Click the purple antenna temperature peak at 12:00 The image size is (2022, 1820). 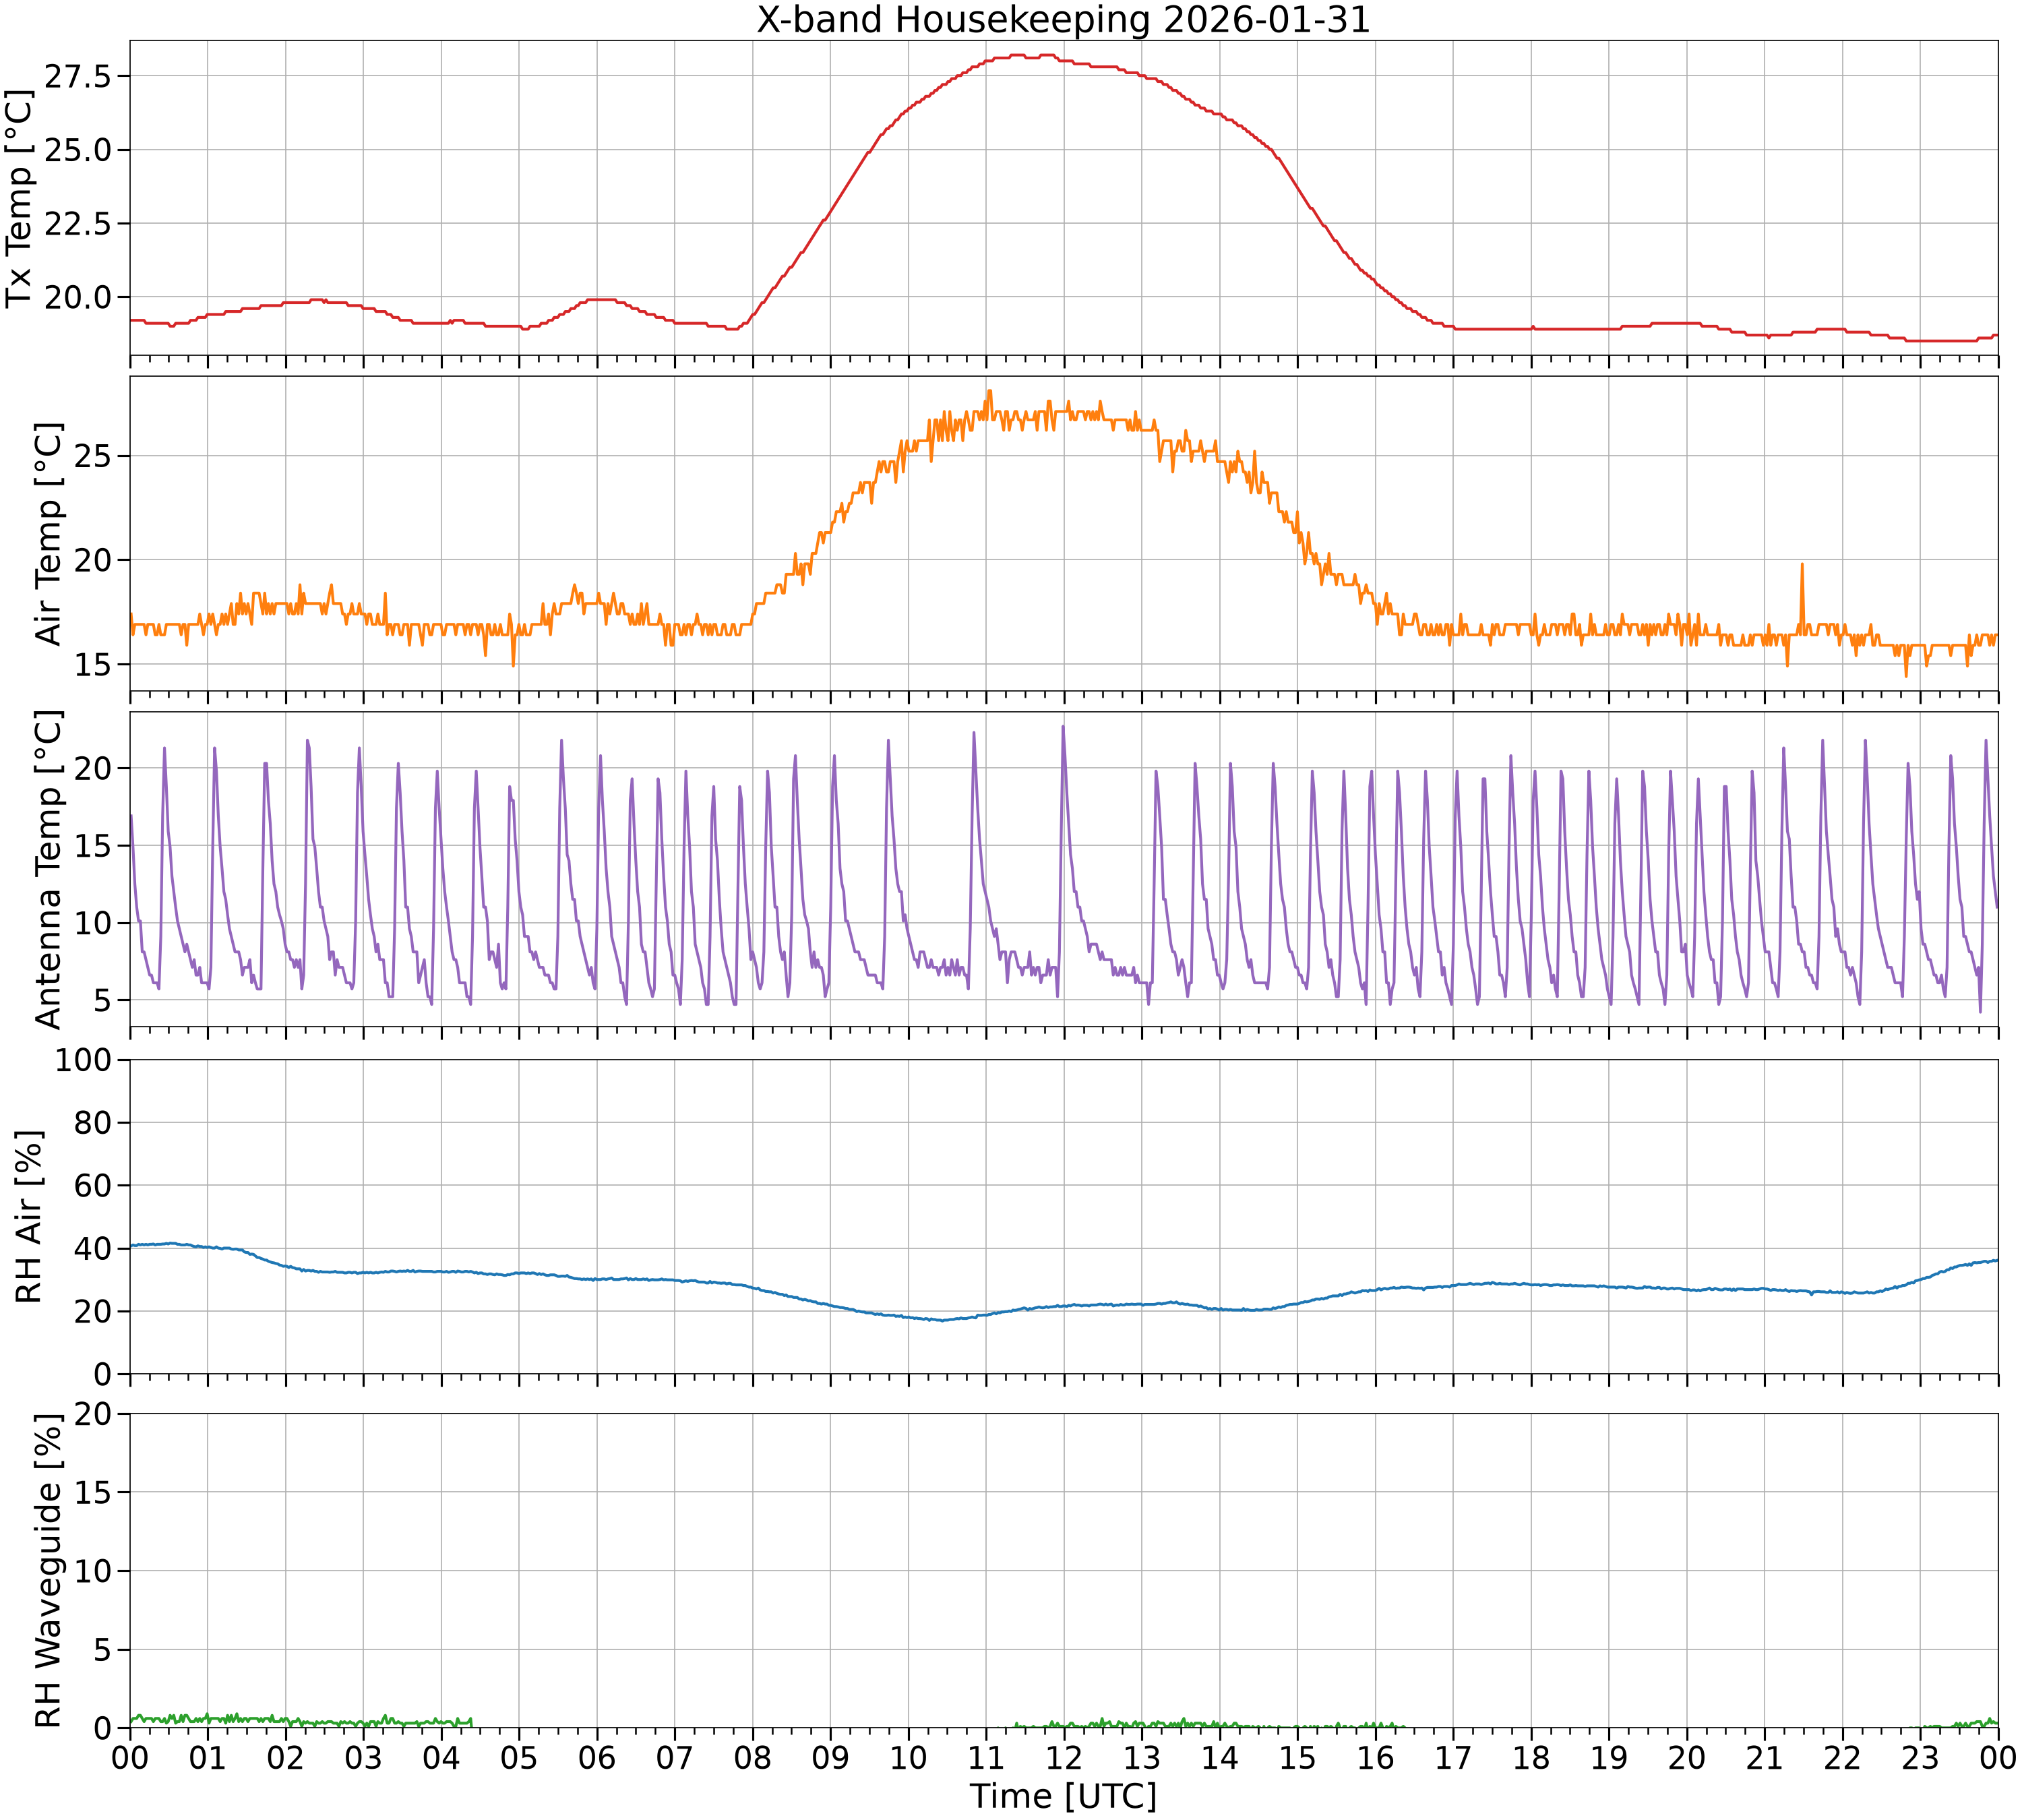[1063, 727]
